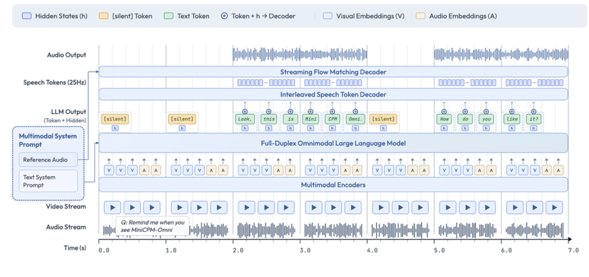The image size is (589, 277).
Task: Click the plus circle above the 'it?' token
Action: (x=533, y=112)
